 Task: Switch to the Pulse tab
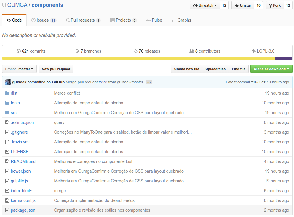coord(154,20)
